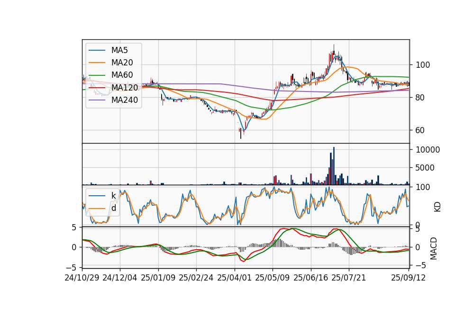This screenshot has width=455, height=327.
Task: Click the k legend label in KD panel
Action: (x=113, y=196)
